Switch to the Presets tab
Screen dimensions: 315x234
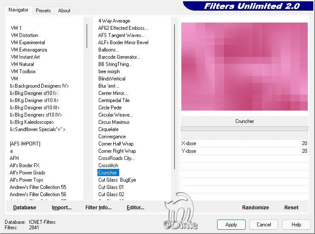click(x=43, y=11)
